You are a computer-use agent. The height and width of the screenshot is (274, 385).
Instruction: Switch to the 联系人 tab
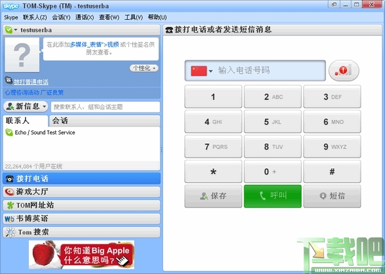25,121
